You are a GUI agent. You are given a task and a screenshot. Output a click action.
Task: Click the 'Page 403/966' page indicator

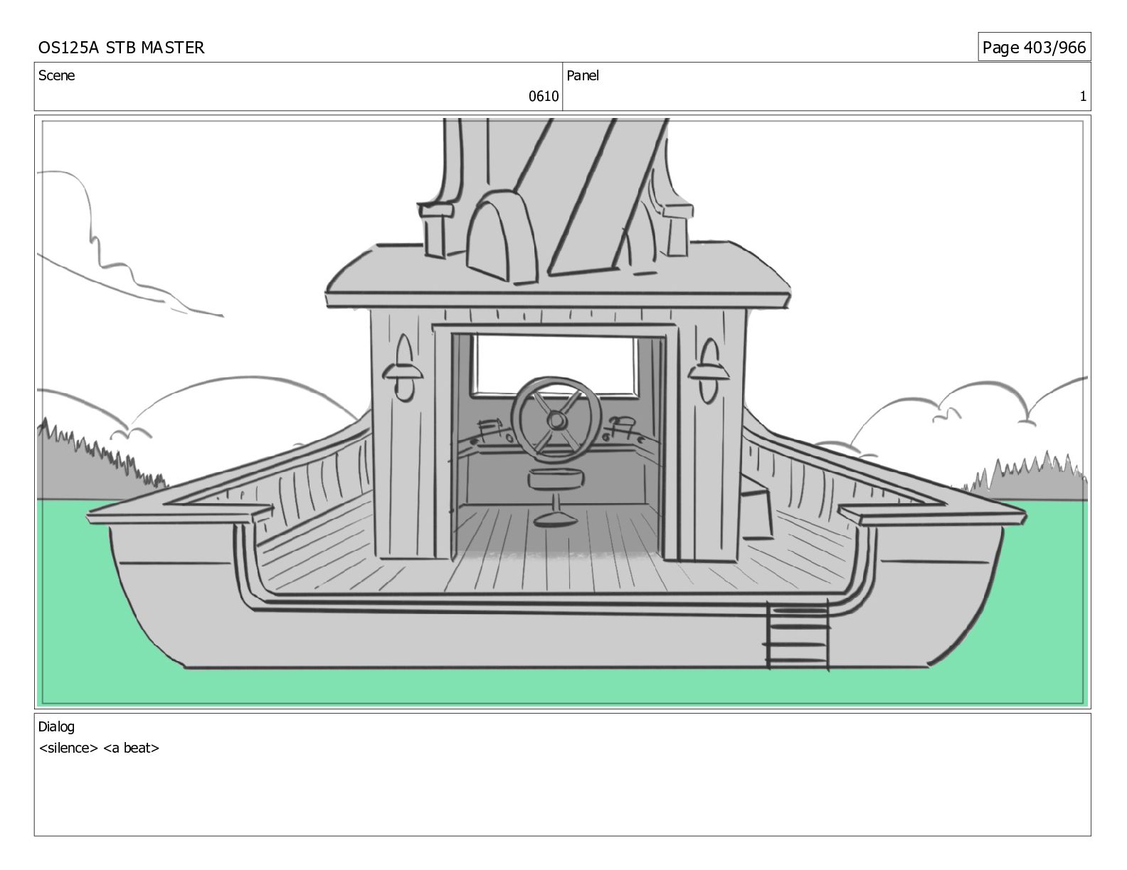(1034, 48)
